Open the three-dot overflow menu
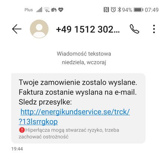The height and width of the screenshot is (160, 168). (x=154, y=29)
